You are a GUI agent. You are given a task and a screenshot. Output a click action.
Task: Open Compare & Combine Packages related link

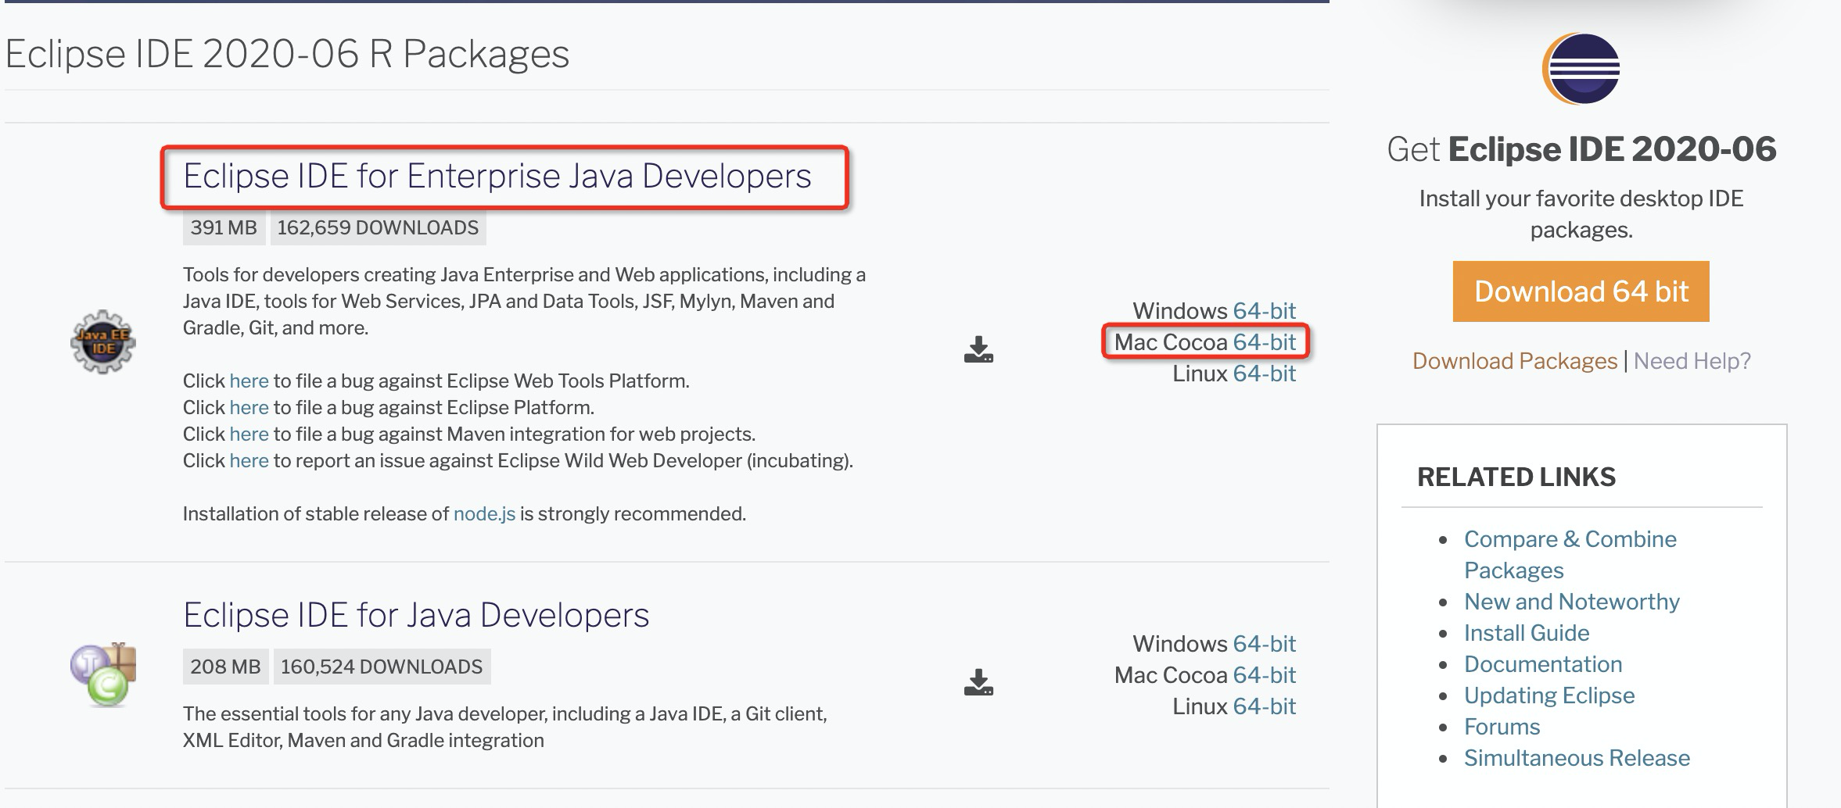[x=1570, y=539]
